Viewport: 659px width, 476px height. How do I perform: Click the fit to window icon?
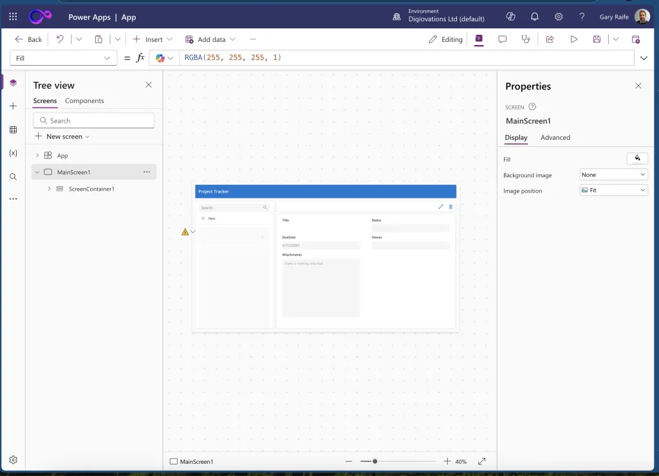[x=481, y=461]
